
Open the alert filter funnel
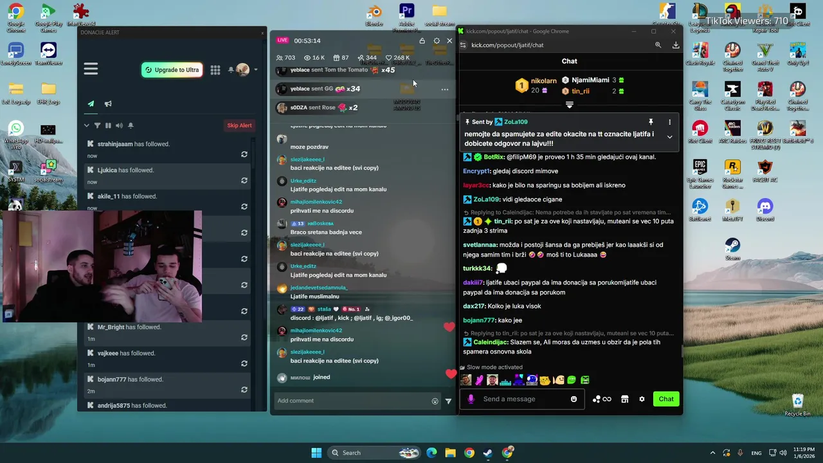97,125
